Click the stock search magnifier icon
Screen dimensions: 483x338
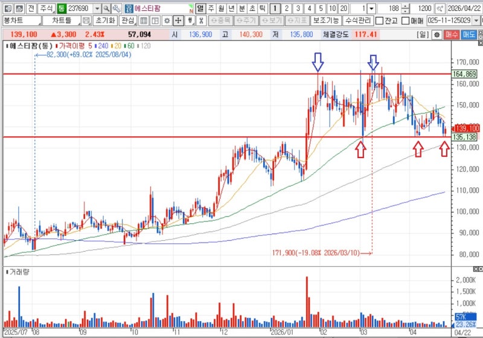(x=106, y=9)
